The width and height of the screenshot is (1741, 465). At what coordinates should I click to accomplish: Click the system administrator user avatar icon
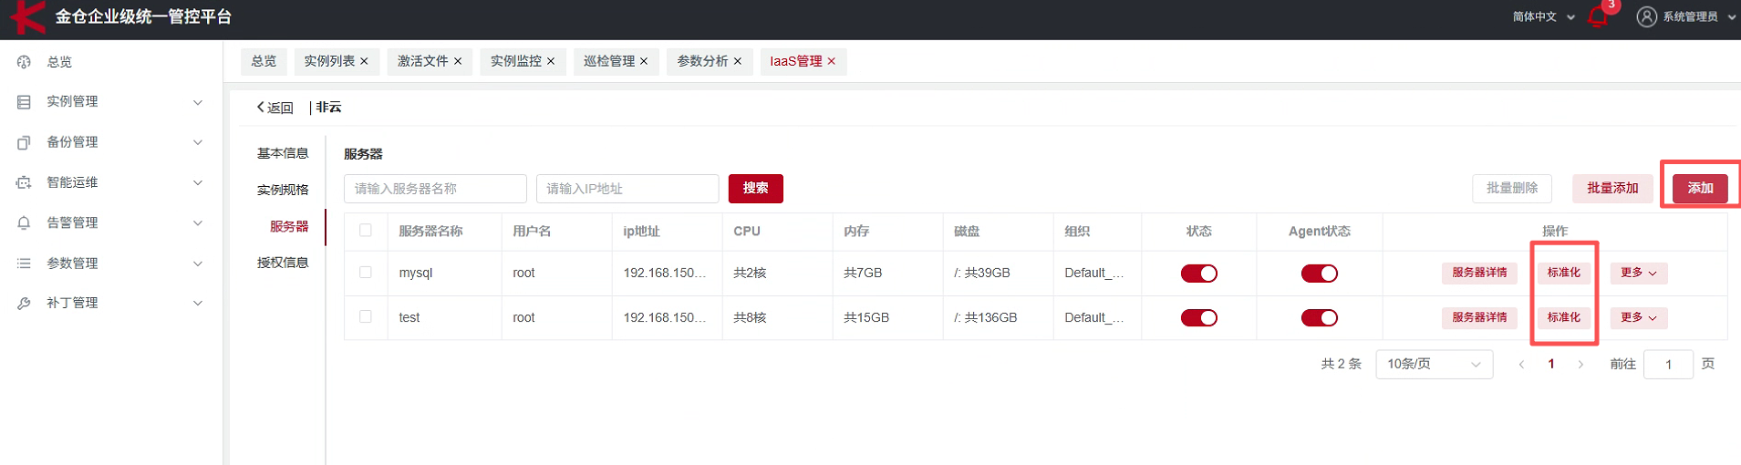click(1646, 17)
